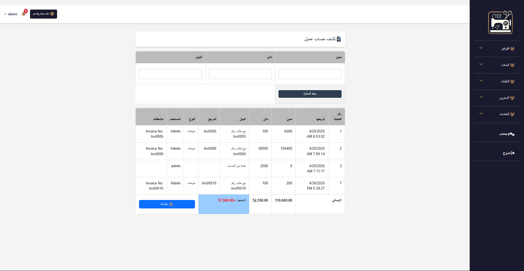Click total credit 52,700.00
Viewport: 524px width, 271px height.
pyautogui.click(x=260, y=201)
